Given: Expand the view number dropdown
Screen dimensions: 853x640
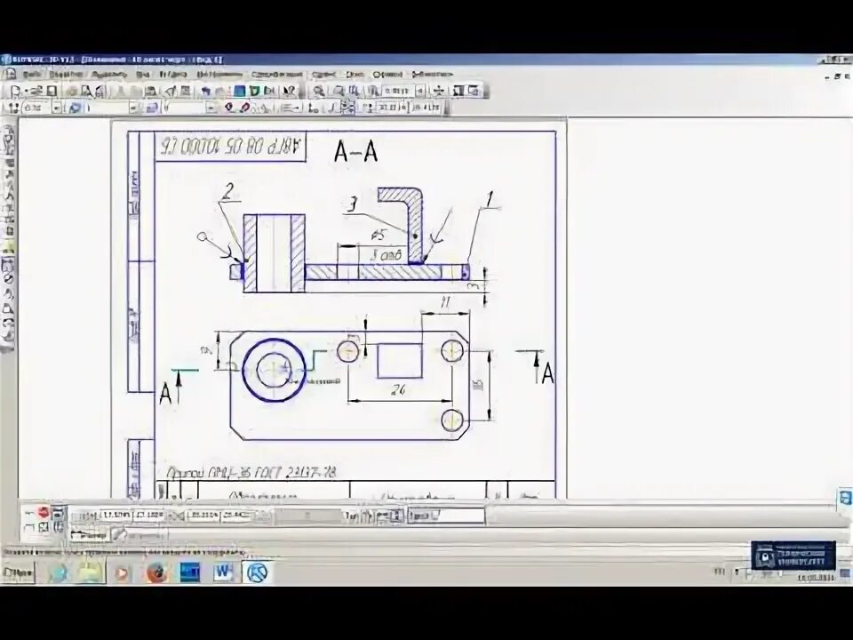Looking at the screenshot, I should click(211, 108).
